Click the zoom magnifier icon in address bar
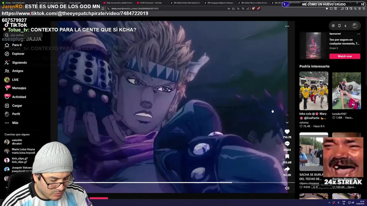This screenshot has height=206, width=367. click(243, 9)
